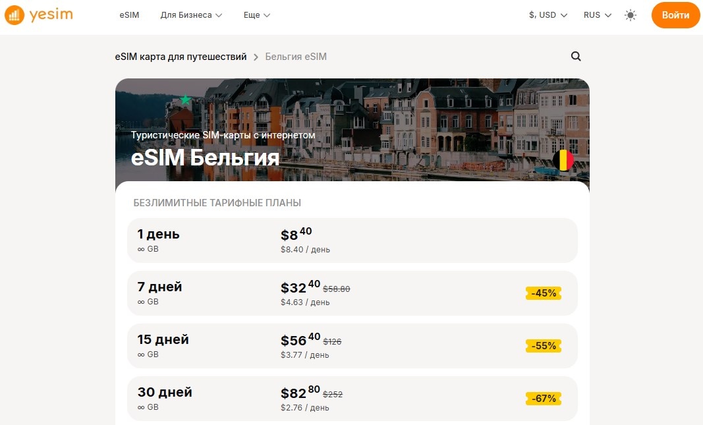
Task: Click the -67% discount badge
Action: (544, 399)
